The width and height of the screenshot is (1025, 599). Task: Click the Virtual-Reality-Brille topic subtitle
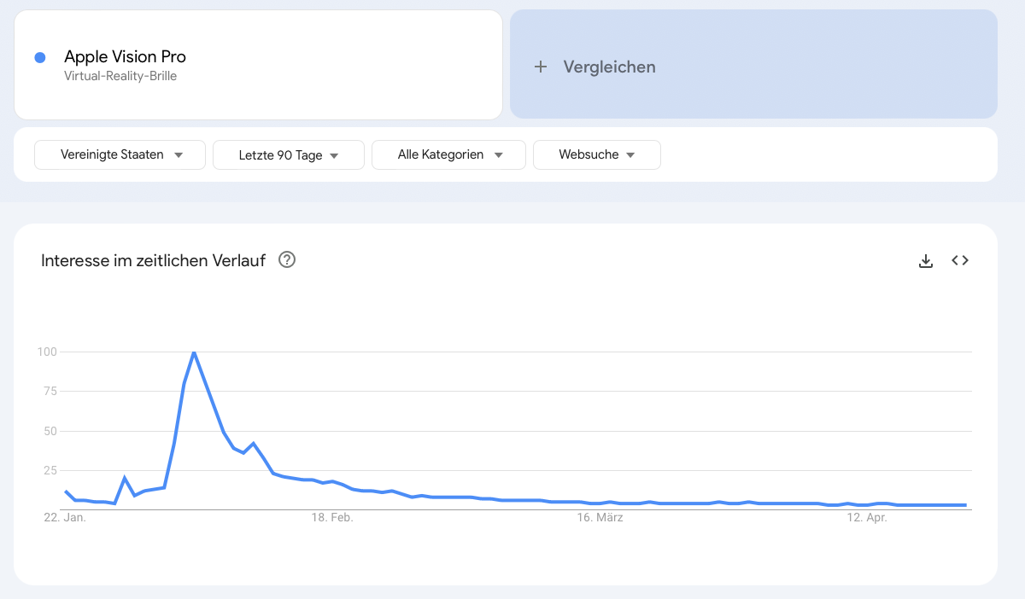click(120, 76)
